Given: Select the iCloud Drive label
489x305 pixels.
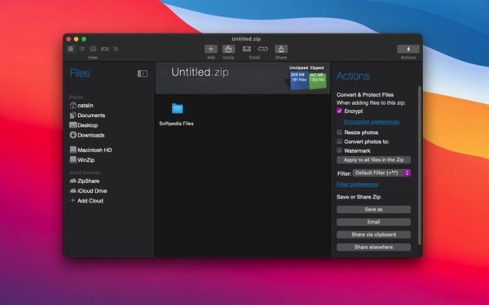Looking at the screenshot, I should (x=92, y=191).
